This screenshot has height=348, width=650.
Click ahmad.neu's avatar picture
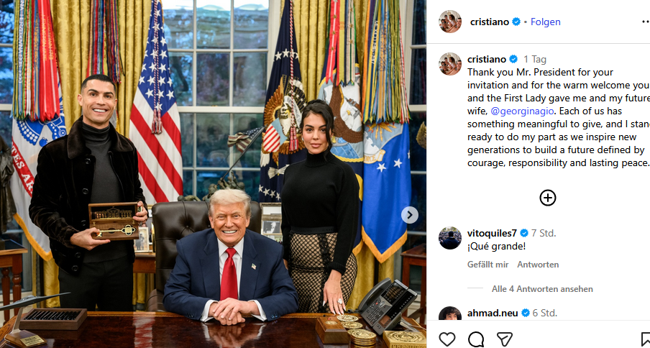(450, 313)
